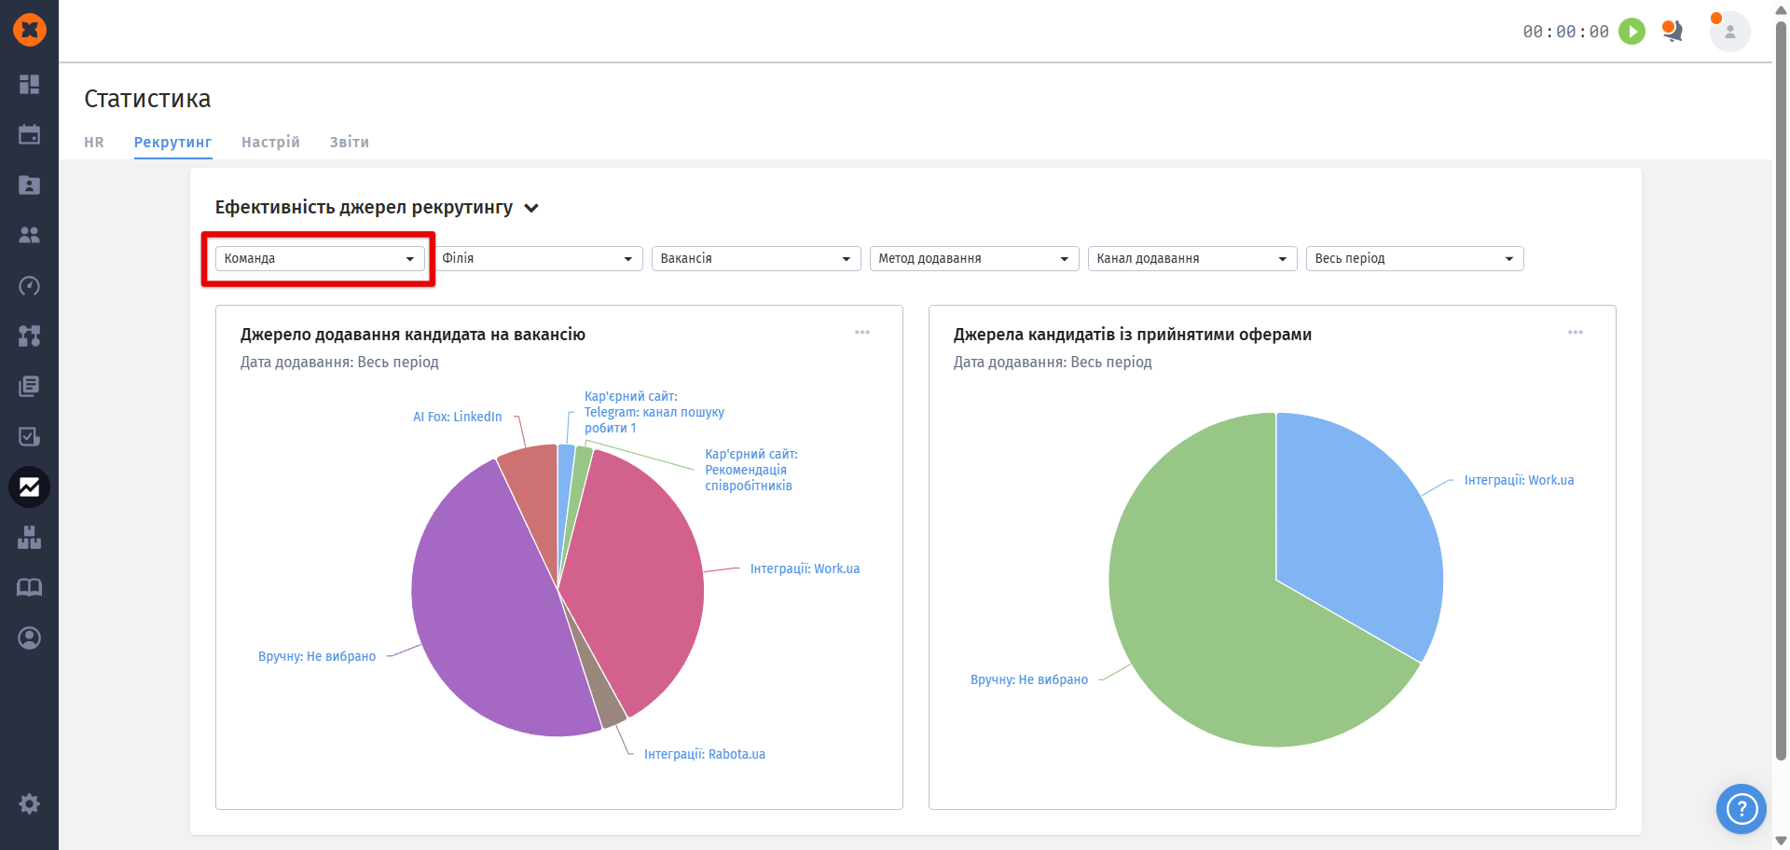Open the statistics chart icon in sidebar

pyautogui.click(x=29, y=487)
